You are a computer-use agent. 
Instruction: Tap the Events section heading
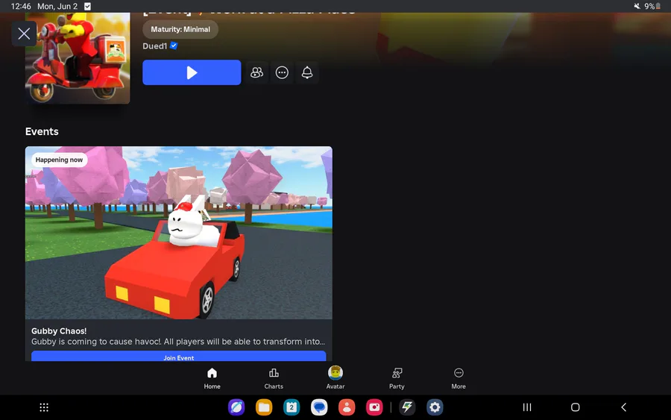[x=42, y=131]
